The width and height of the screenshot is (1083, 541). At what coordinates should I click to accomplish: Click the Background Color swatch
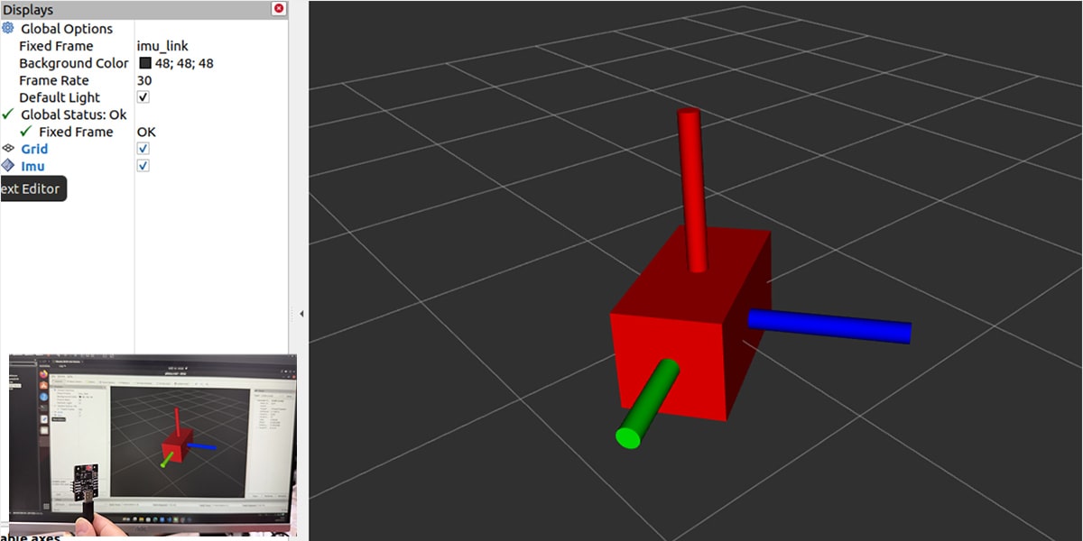[145, 63]
